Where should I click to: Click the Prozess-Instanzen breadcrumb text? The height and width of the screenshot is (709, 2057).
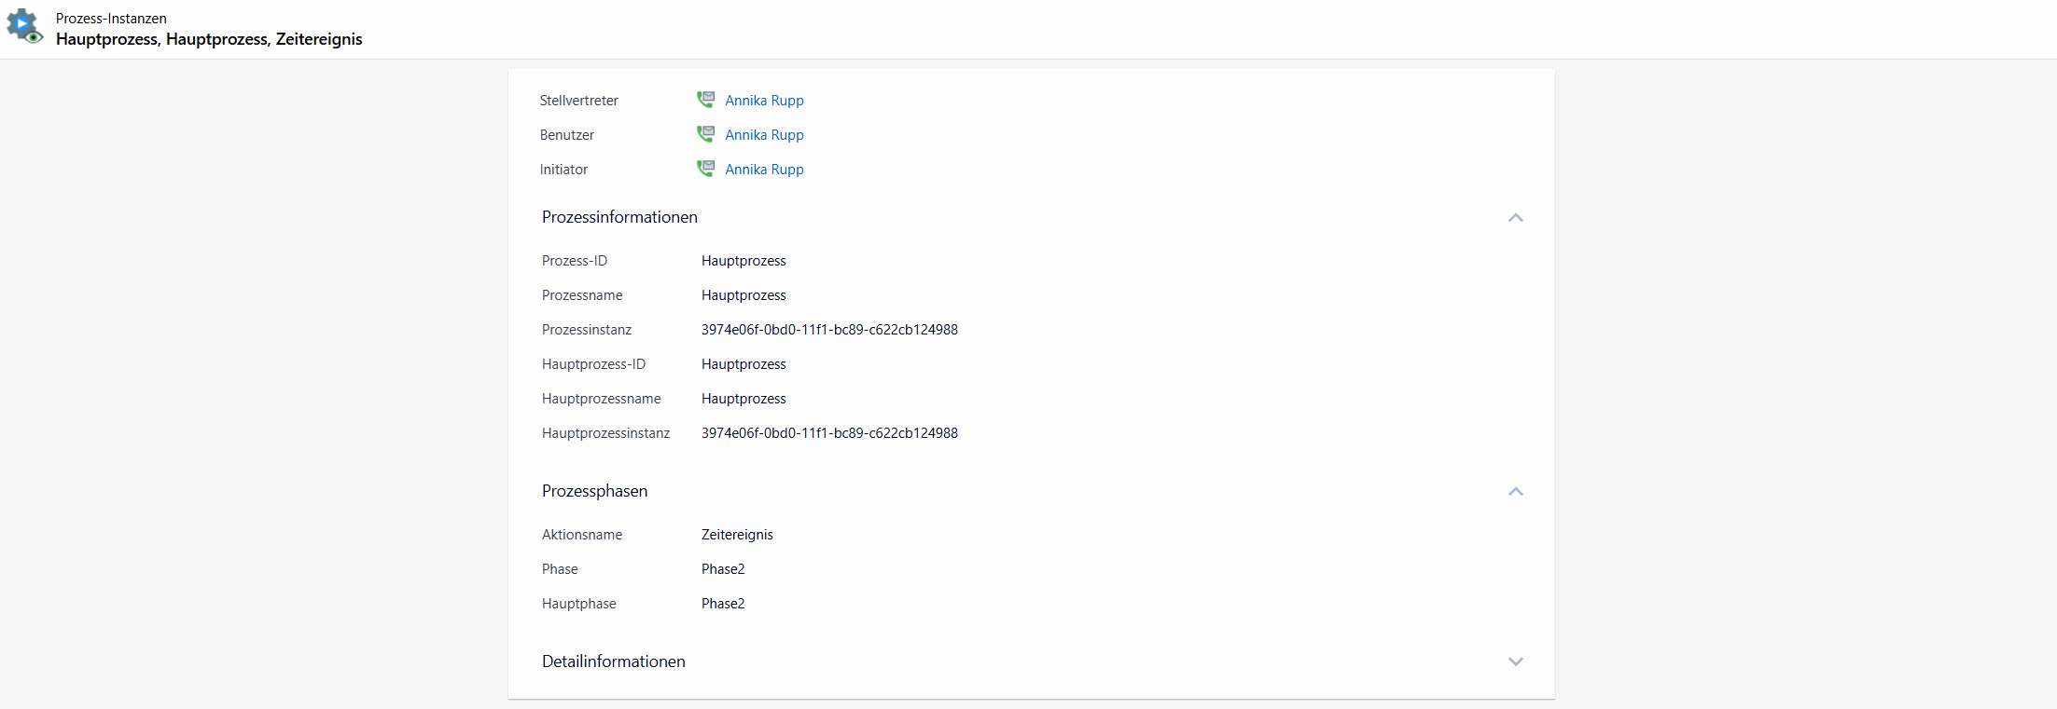click(111, 19)
